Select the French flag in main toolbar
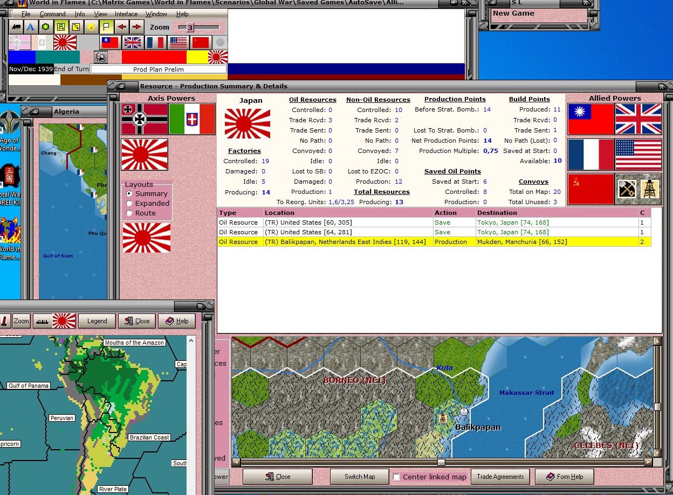Screen dimensions: 673x495 pyautogui.click(x=155, y=43)
